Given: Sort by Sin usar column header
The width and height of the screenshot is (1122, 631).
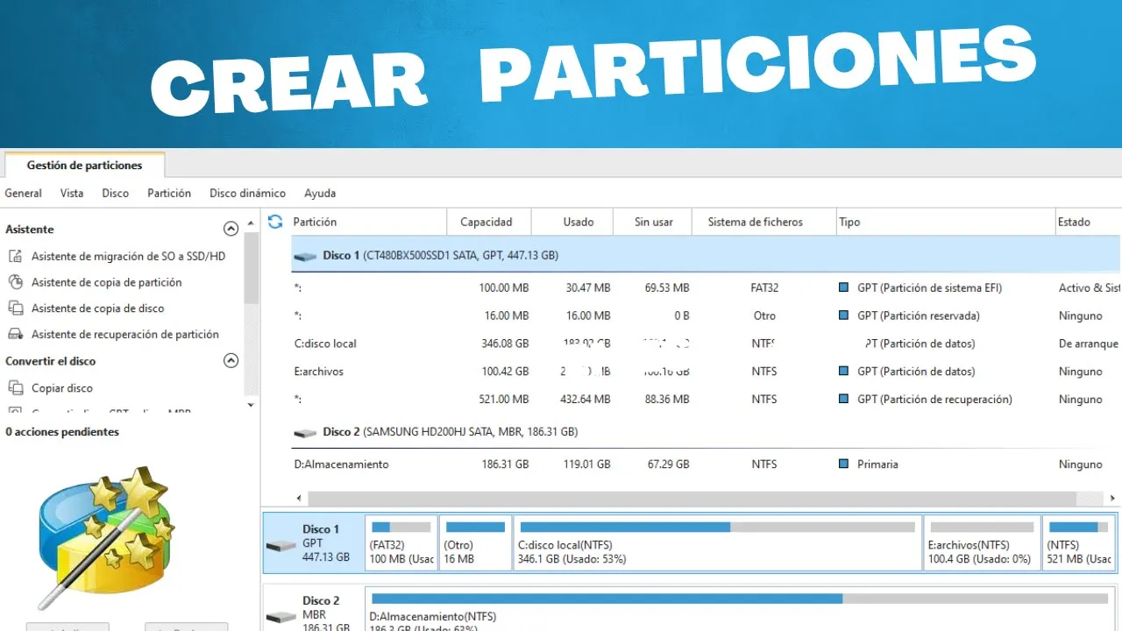Looking at the screenshot, I should pyautogui.click(x=652, y=222).
